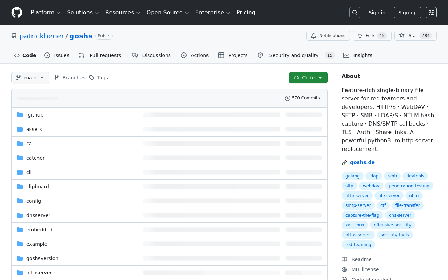Open the appearance settings sliders icon

431,13
